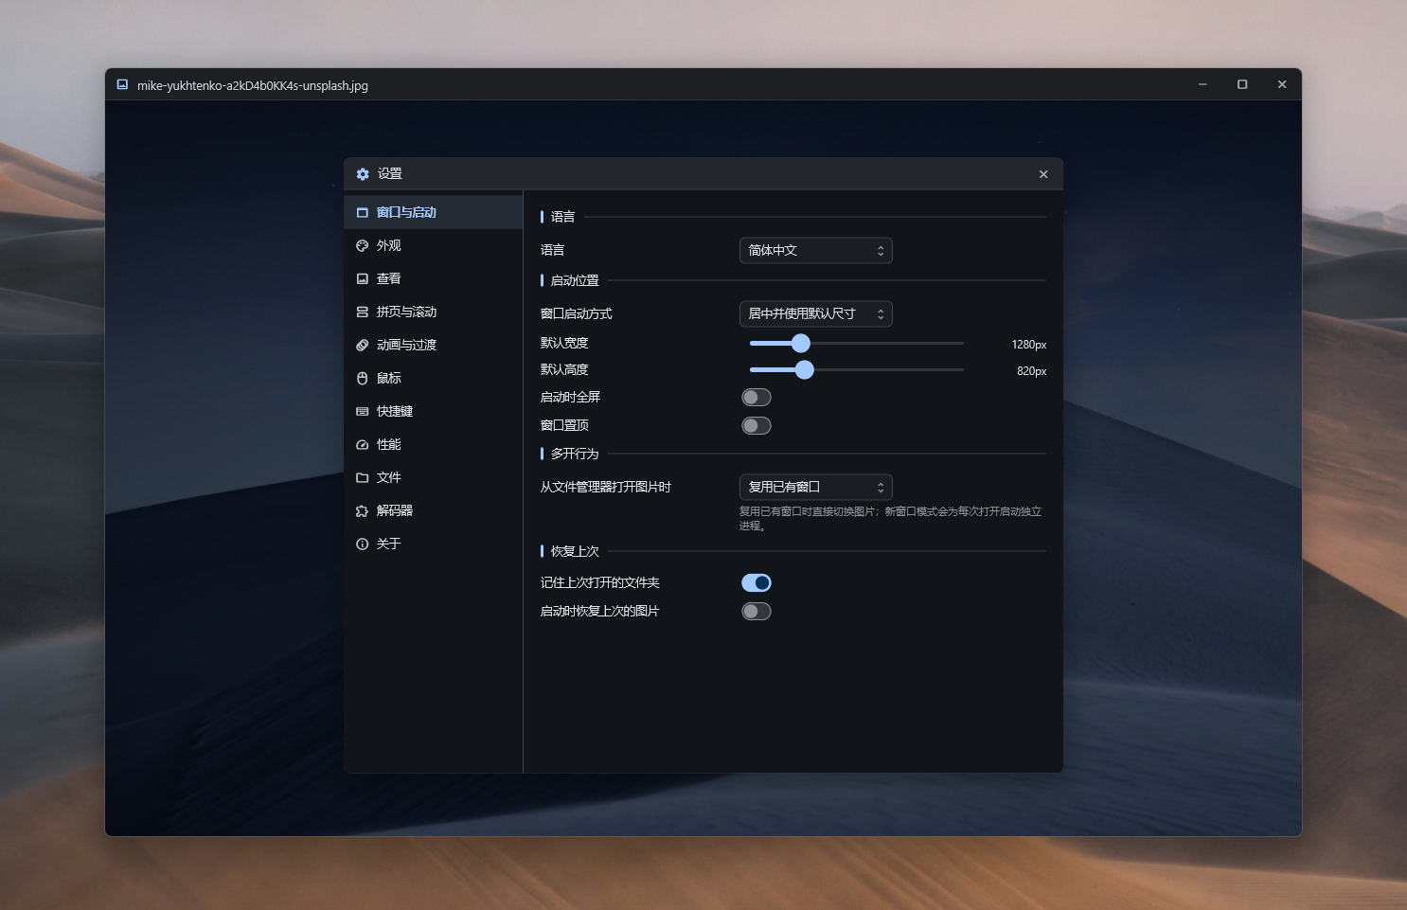
Task: Click the 鼠标 mouse icon
Action: (x=362, y=378)
